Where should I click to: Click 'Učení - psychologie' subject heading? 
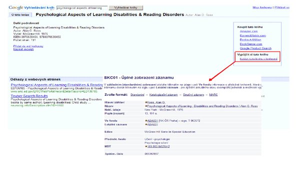coord(157,139)
